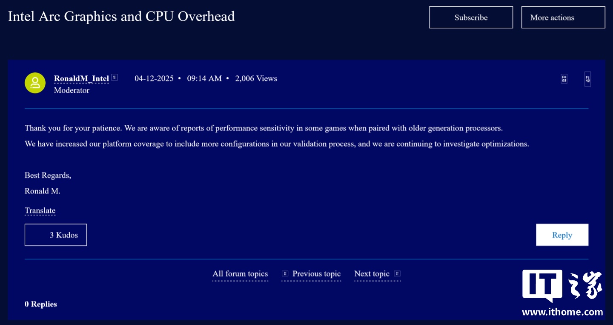Open the first small icon in the post header's top-right
This screenshot has height=325, width=613.
click(x=563, y=78)
